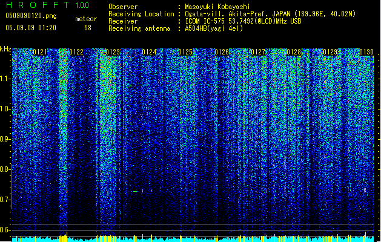381x242 pixels.
Task: Click the 1.0 frequency axis label
Action: coord(5,109)
